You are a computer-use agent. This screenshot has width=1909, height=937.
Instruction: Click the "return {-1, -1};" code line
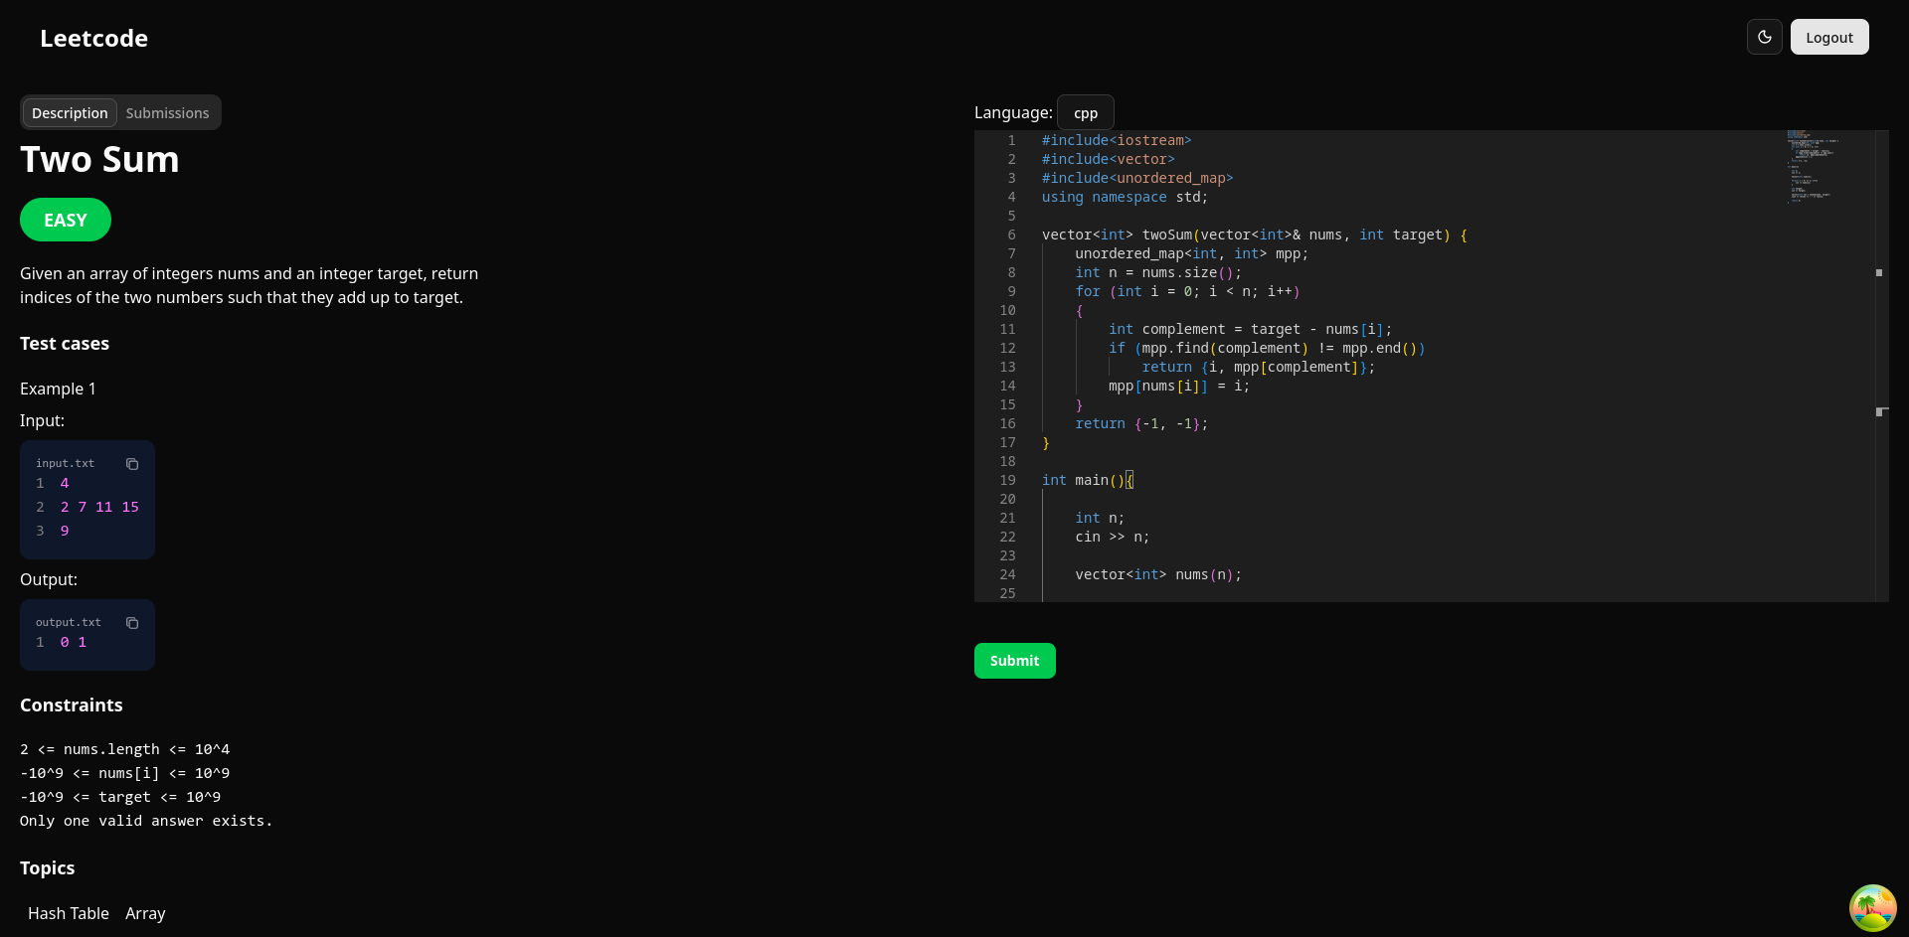click(x=1141, y=424)
